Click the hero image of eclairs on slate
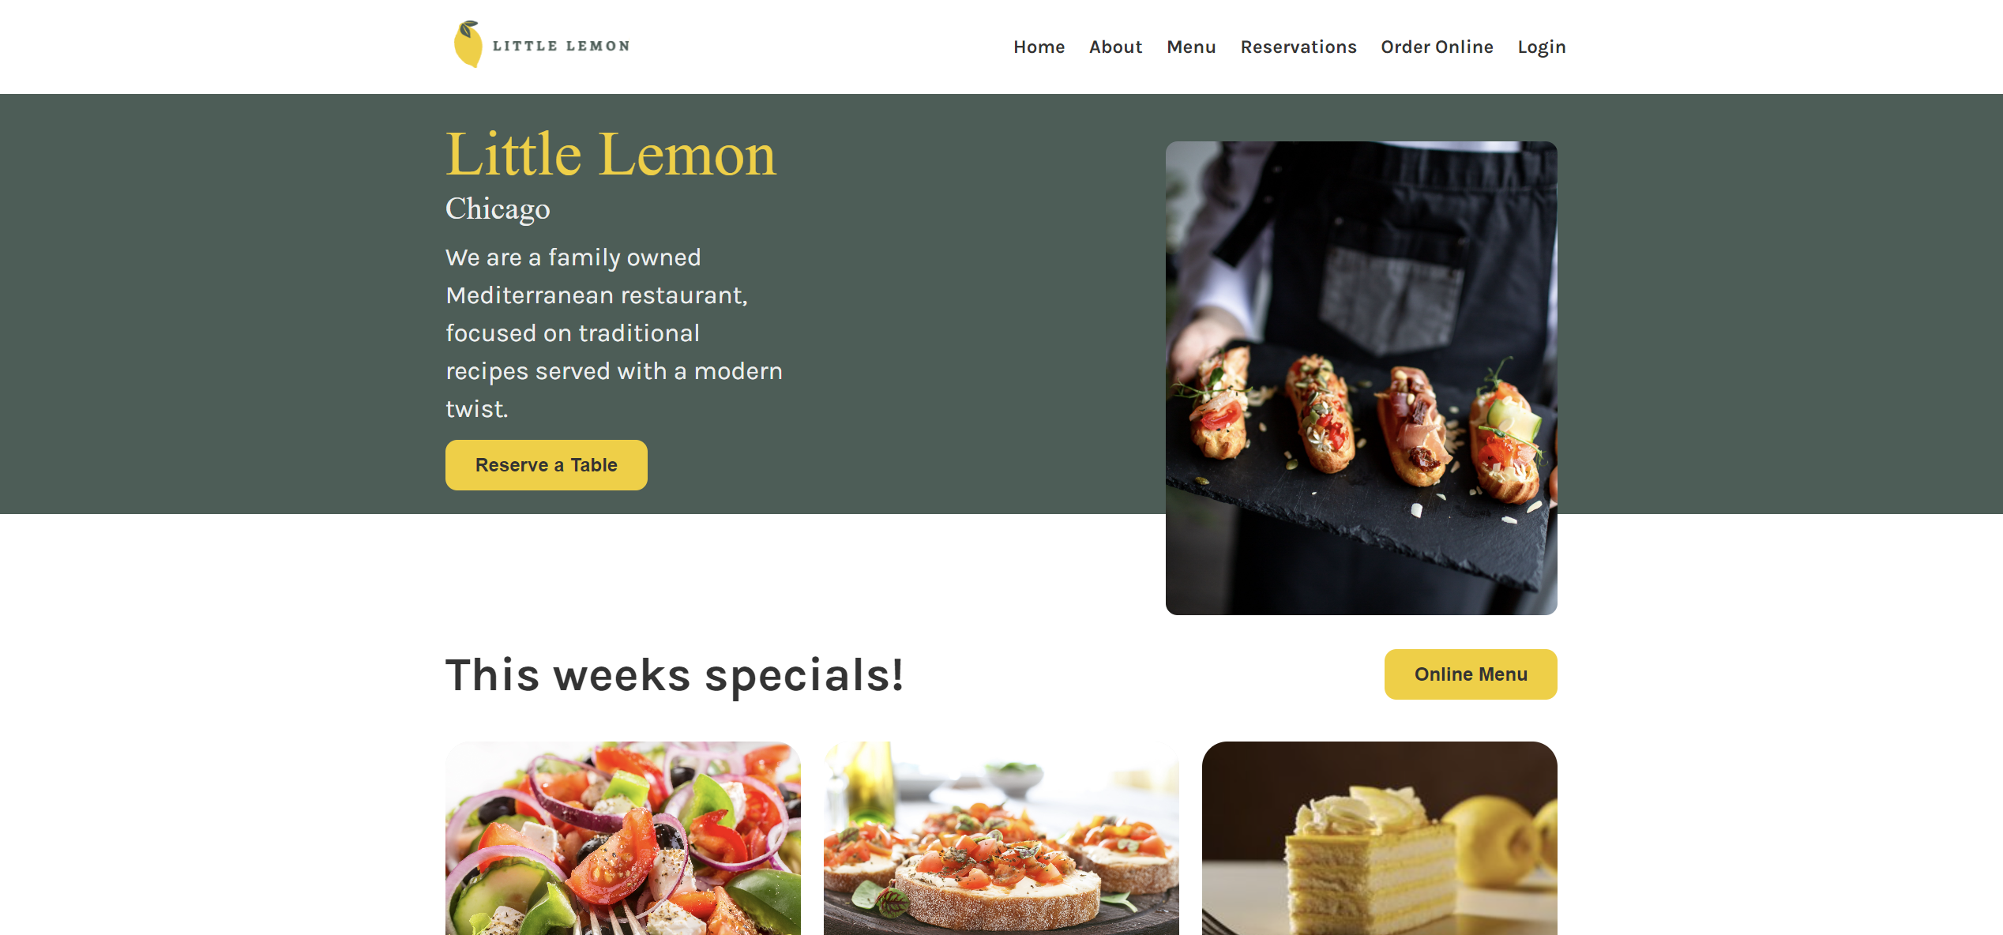Viewport: 2003px width, 935px height. click(x=1362, y=378)
